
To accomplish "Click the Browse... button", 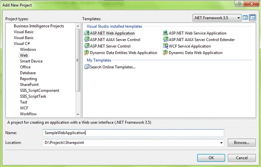I will 242,143.
